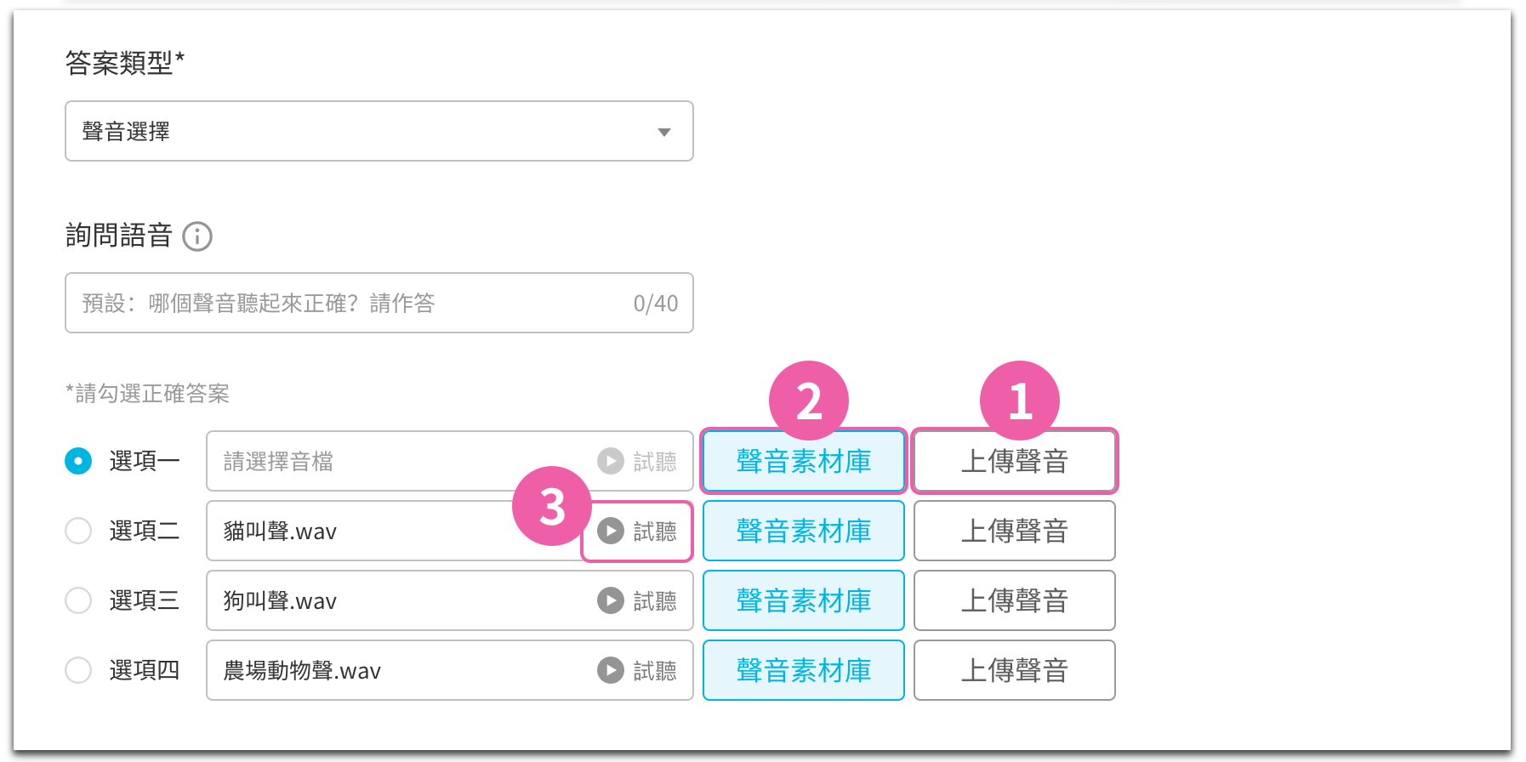Upload sound for the 狗叫聲.wav row
1526x762 pixels.
coord(1015,600)
